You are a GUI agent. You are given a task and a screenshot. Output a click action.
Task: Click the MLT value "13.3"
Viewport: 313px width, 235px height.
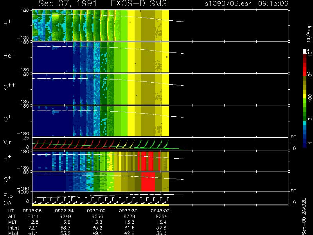pos(130,222)
